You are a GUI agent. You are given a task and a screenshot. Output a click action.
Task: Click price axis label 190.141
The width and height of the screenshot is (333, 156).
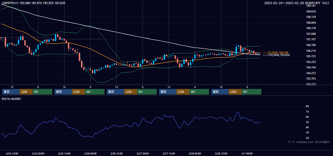(311, 6)
